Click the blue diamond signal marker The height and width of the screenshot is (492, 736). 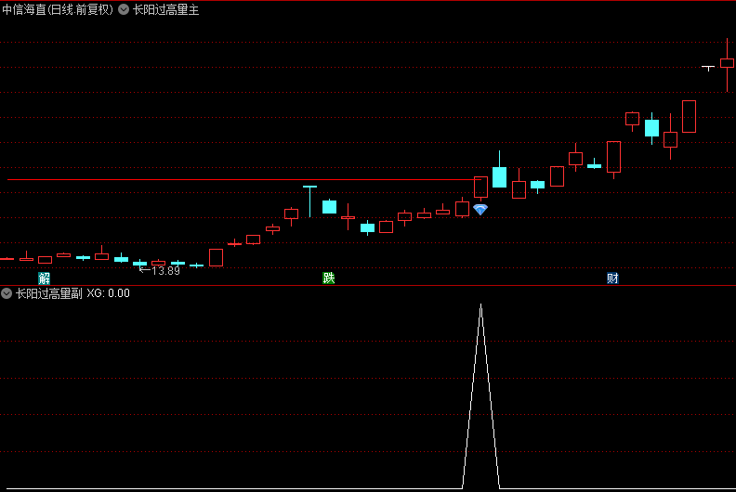(x=480, y=210)
